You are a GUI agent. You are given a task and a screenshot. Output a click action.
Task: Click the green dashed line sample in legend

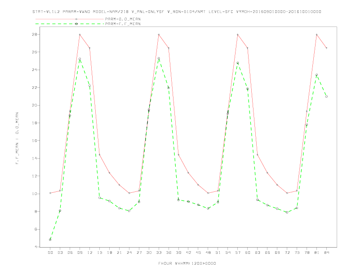70,24
